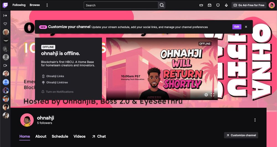The width and height of the screenshot is (277, 147).
Task: Open video player settings gear
Action: tap(206, 95)
